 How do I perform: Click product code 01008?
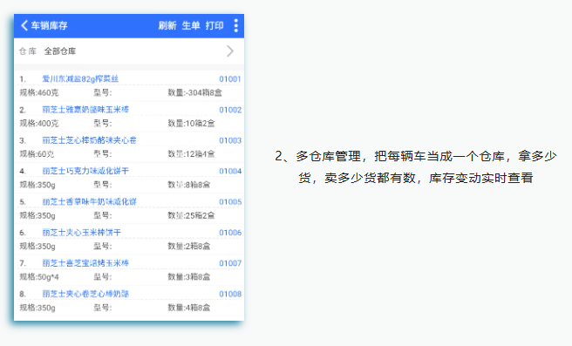click(x=230, y=294)
